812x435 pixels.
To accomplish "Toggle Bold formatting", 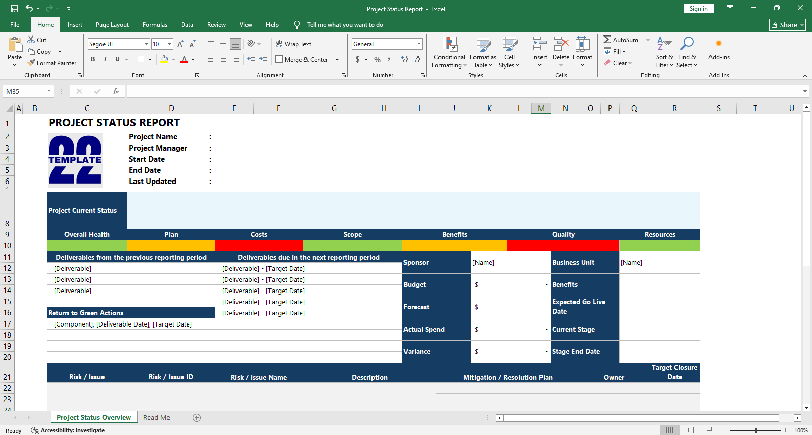I will 93,59.
